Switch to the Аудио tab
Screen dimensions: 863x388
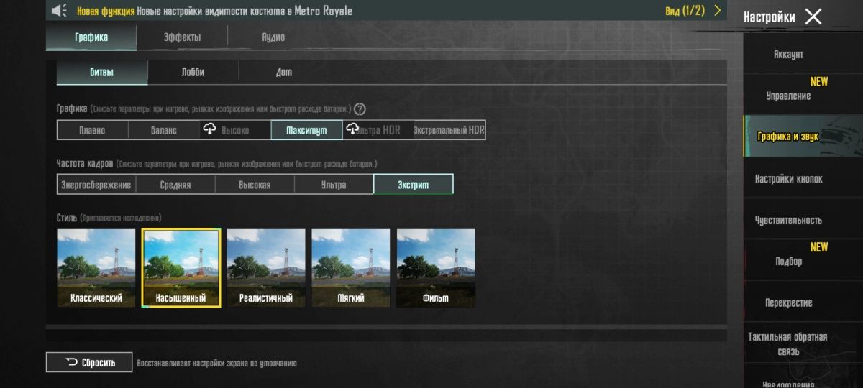click(x=273, y=37)
